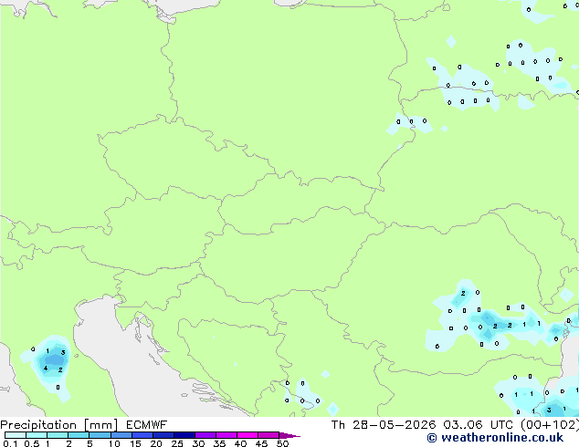Pick the legend swatch between 20 and 25
The width and height of the screenshot is (579, 447).
click(x=163, y=435)
